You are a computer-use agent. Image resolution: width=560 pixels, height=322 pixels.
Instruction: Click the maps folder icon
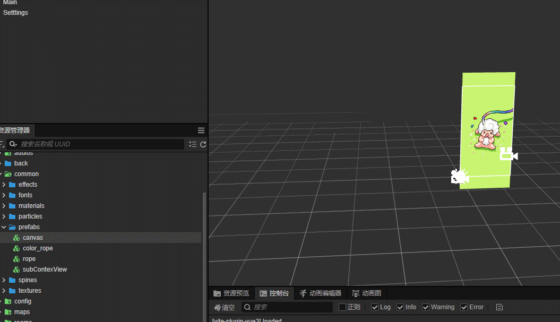(x=8, y=312)
